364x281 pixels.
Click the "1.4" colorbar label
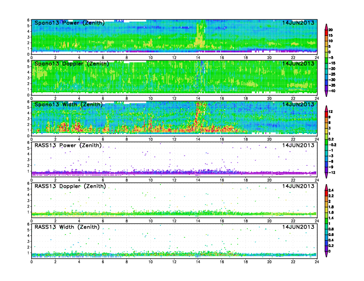click(x=331, y=218)
